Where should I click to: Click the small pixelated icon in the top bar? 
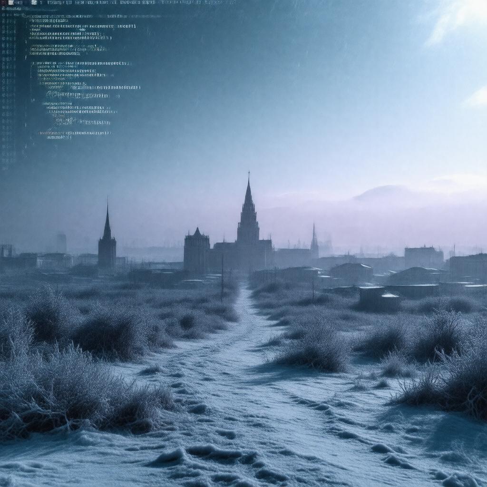pyautogui.click(x=33, y=2)
